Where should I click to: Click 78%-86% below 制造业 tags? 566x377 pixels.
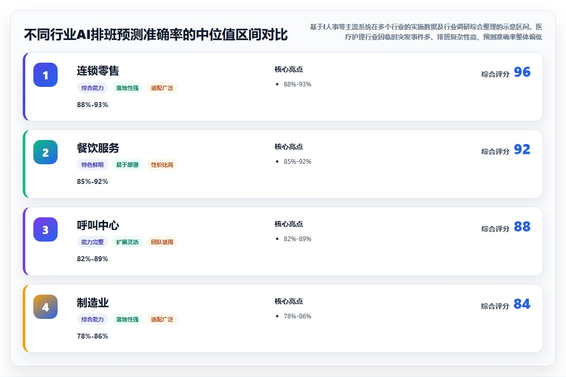[x=92, y=336]
